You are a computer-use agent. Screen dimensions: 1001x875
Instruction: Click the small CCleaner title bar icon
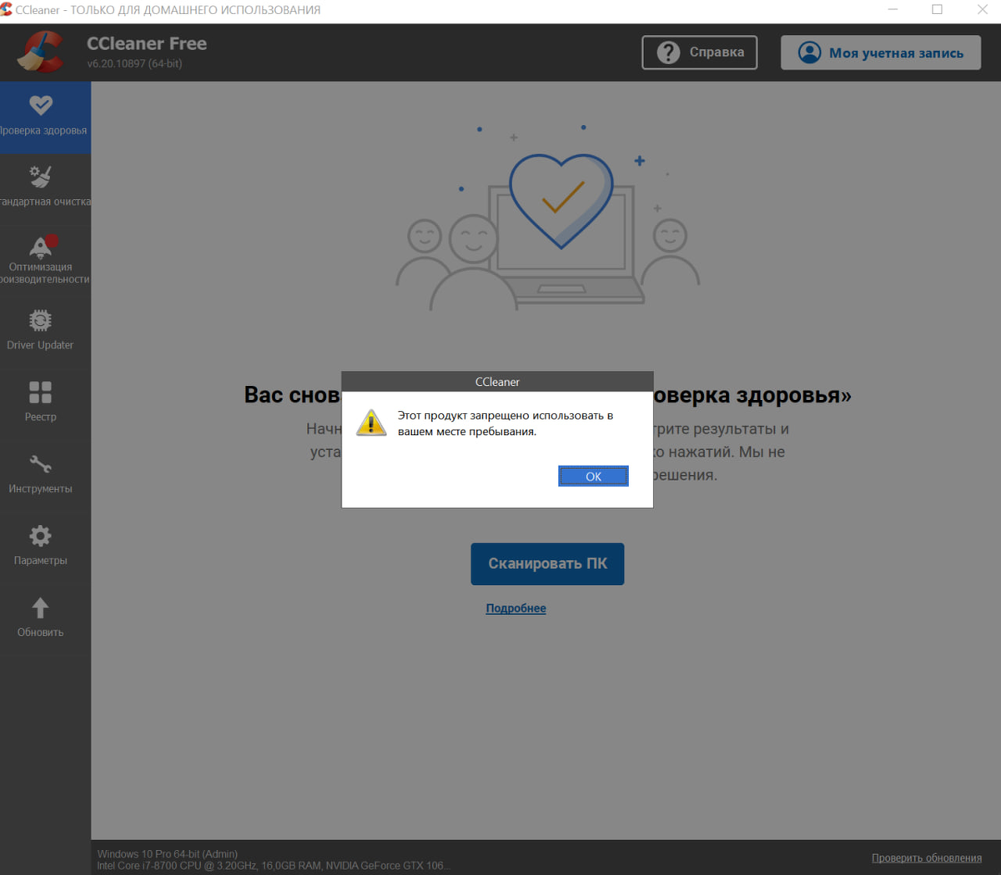click(x=7, y=9)
